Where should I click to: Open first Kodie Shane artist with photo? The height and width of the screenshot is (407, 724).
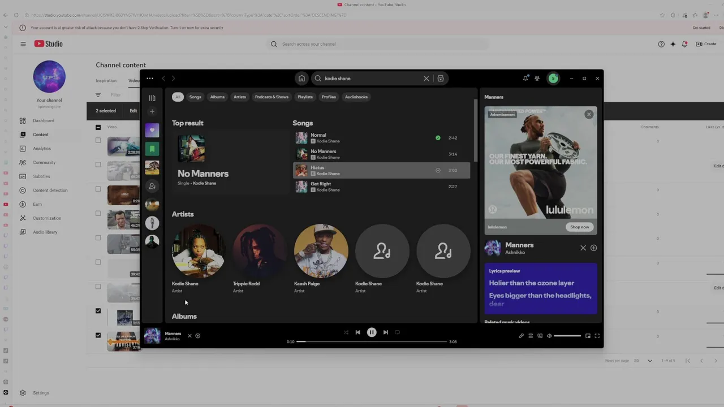point(198,251)
